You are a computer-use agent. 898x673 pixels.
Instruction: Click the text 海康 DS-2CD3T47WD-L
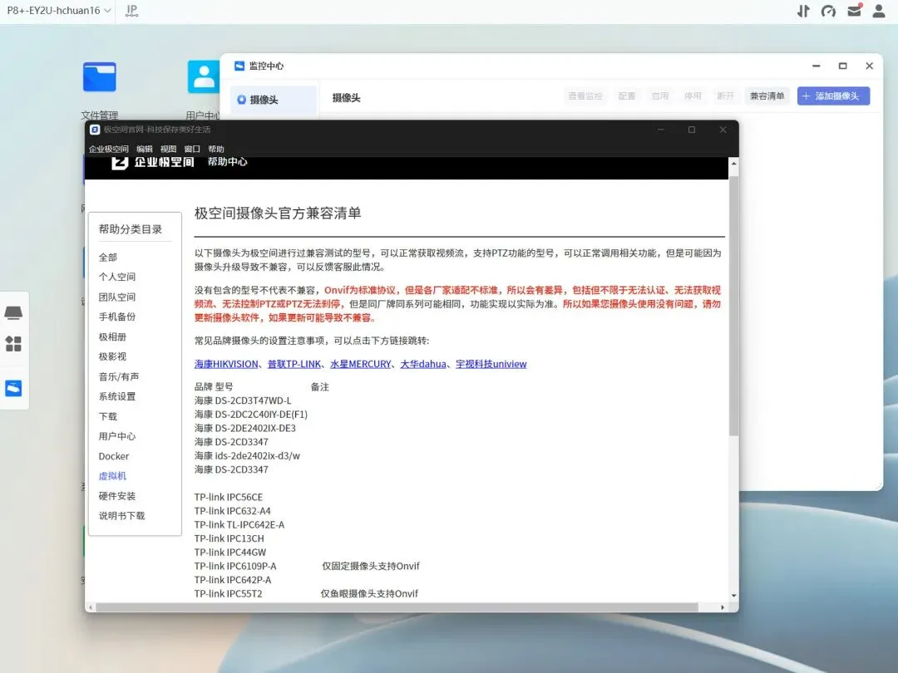[243, 400]
